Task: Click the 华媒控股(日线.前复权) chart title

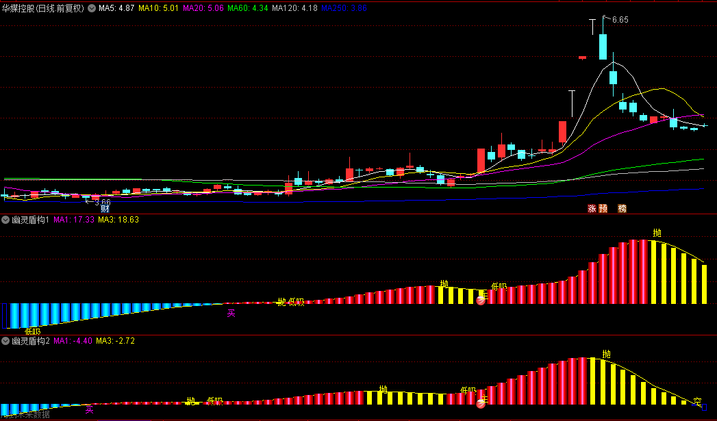Action: pos(43,8)
